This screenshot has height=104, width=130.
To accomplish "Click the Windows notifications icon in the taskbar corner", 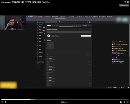I will (128, 88).
